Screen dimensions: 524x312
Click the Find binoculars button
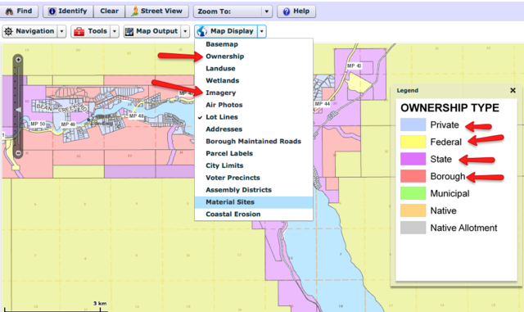click(20, 11)
